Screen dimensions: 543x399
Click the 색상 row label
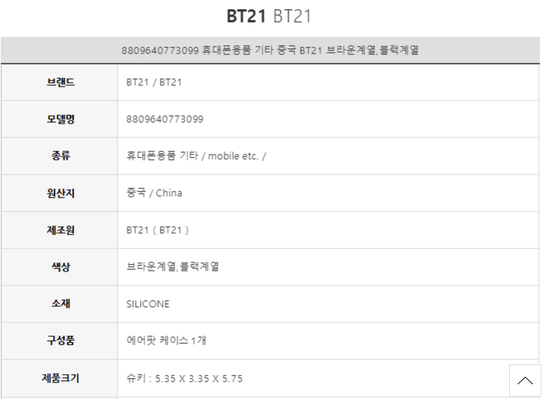60,267
